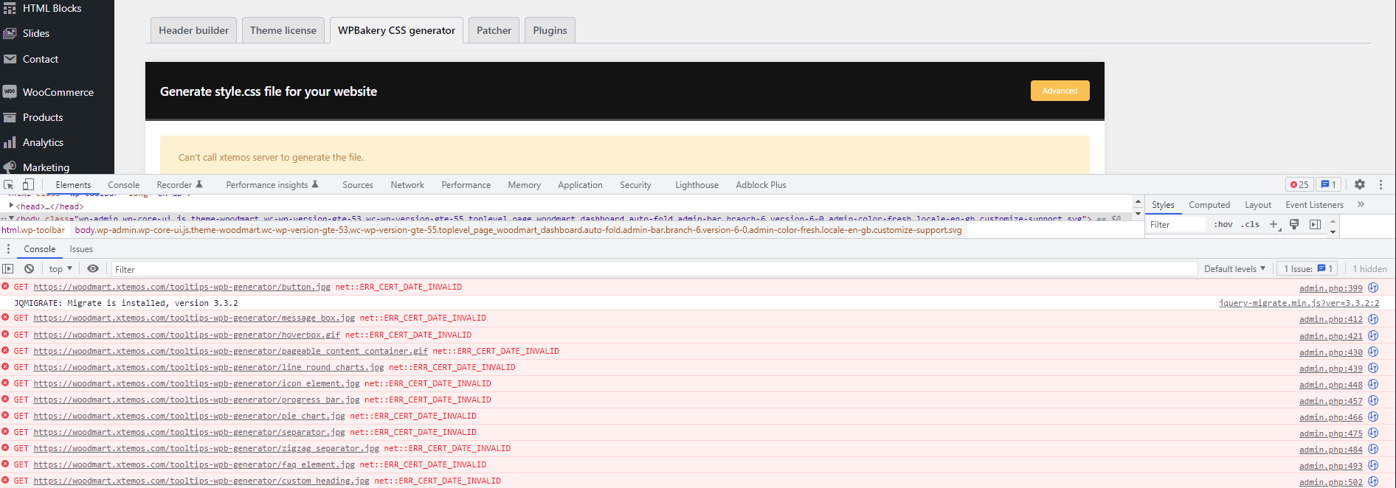Click stack trace icon for admin.php:484
This screenshot has width=1396, height=488.
1373,449
